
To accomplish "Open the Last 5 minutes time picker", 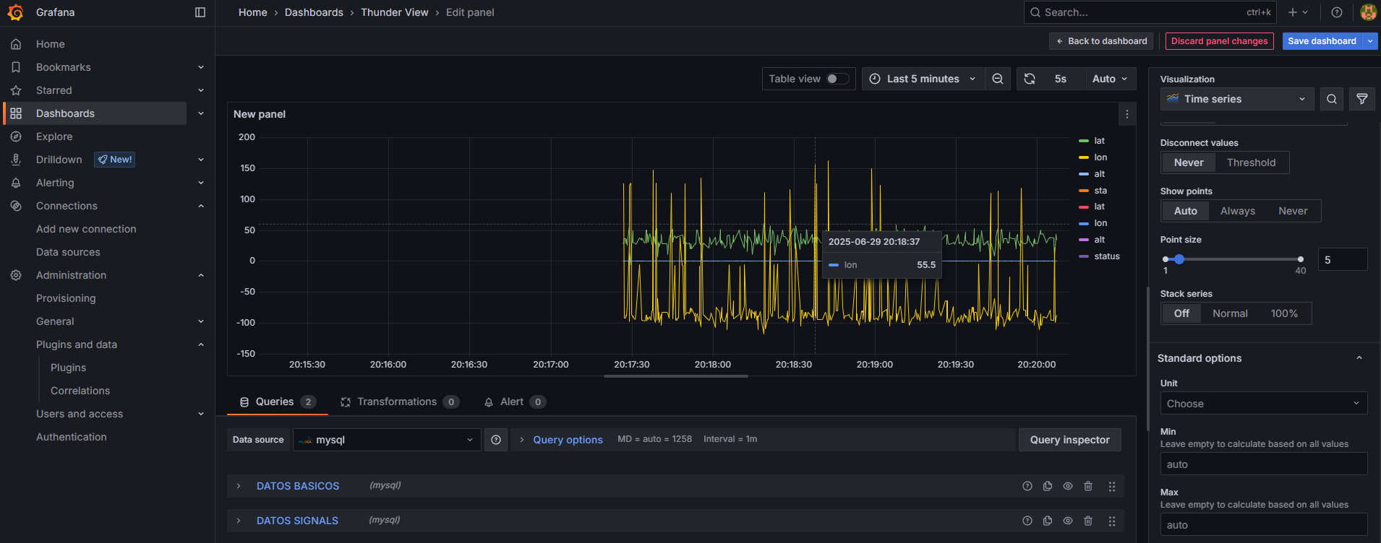I will pos(923,79).
